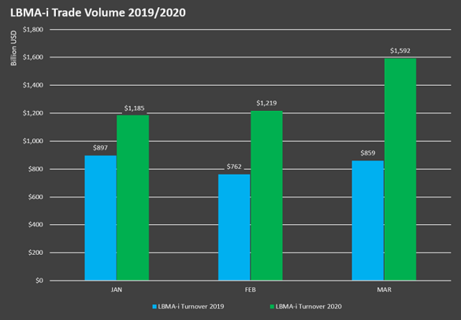Click the $600 y-axis tick label
Viewport: 461px width, 320px height.
(x=35, y=197)
